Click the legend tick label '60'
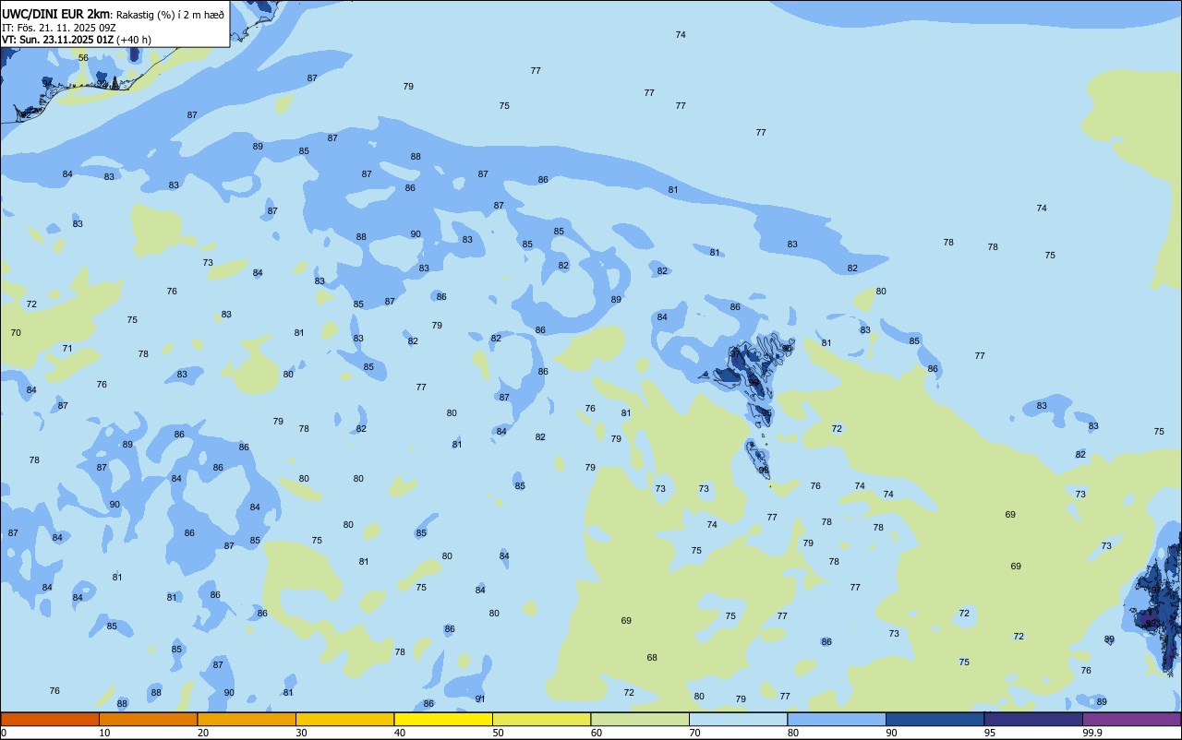 597,733
